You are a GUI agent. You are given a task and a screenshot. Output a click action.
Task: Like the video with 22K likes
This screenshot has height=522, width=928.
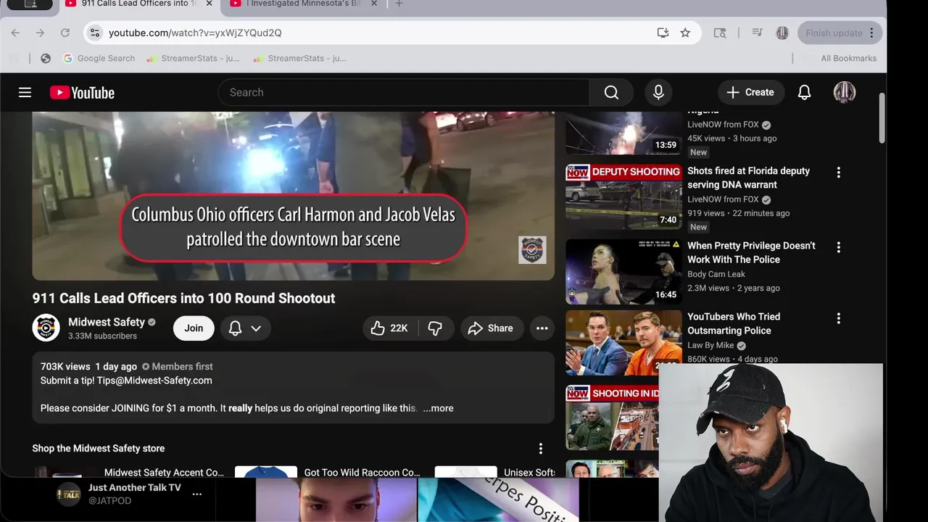tap(390, 328)
